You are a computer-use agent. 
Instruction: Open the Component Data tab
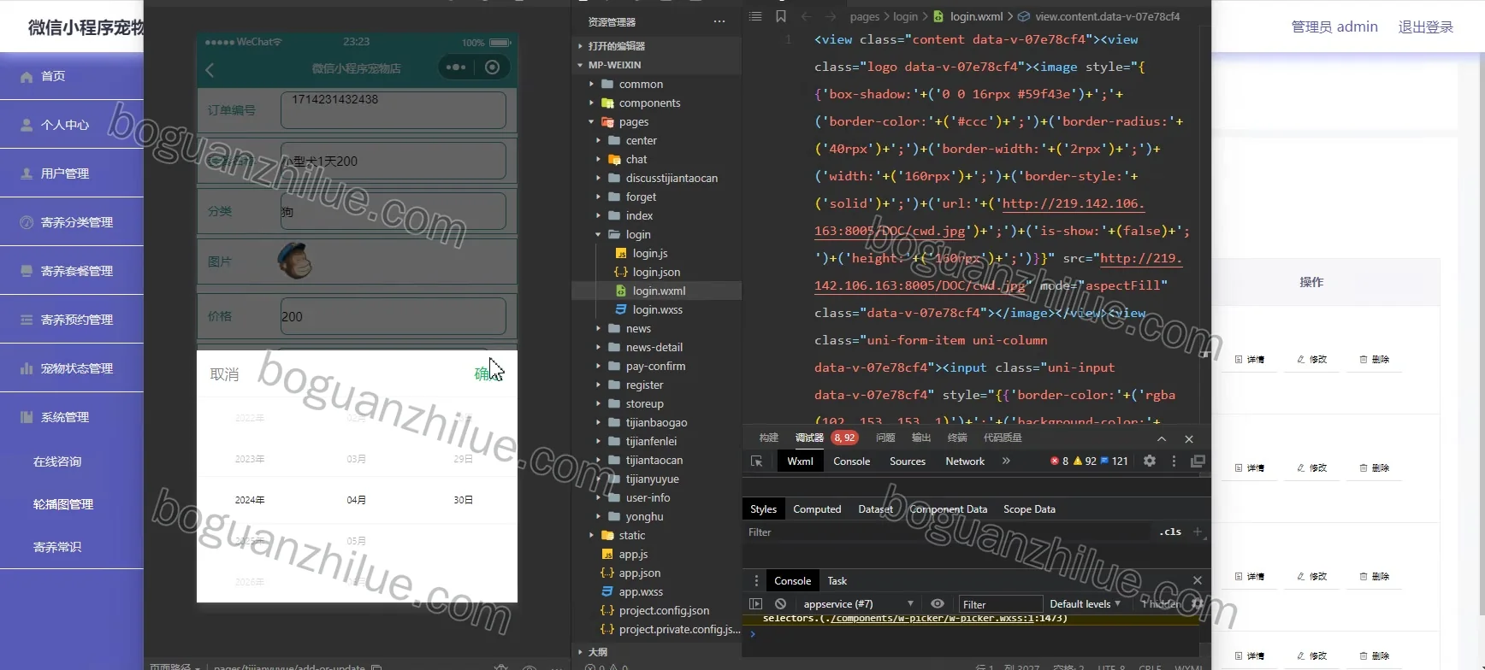(x=948, y=509)
